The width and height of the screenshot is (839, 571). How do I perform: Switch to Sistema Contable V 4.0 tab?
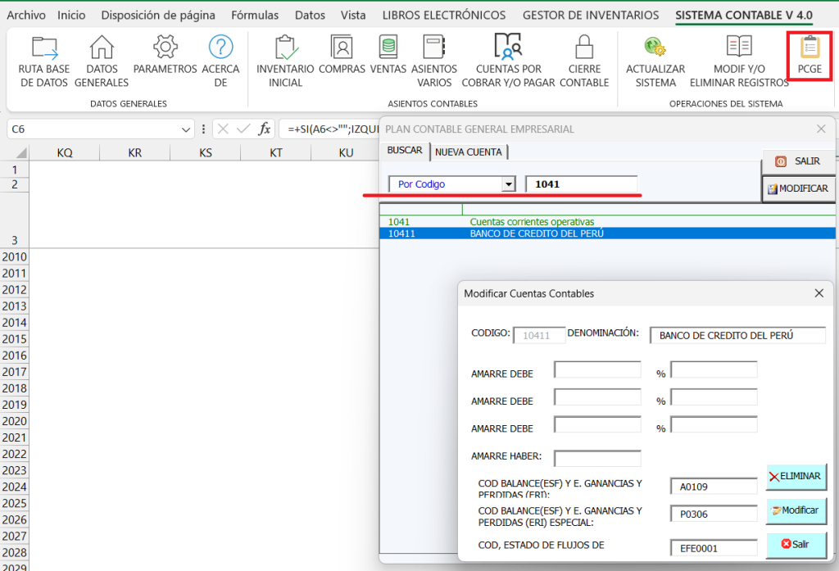pyautogui.click(x=744, y=15)
